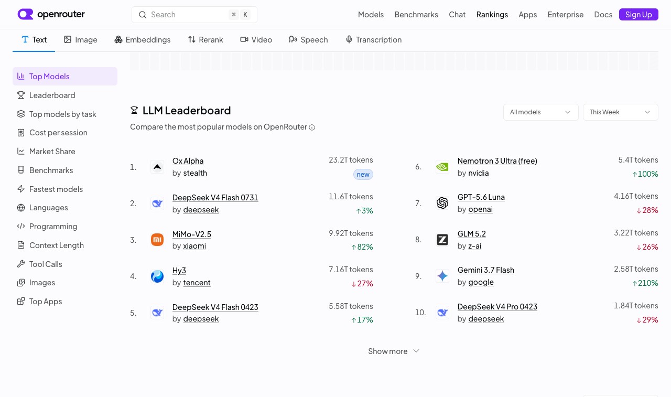Open the This Week time range dropdown
This screenshot has height=397, width=671.
621,112
